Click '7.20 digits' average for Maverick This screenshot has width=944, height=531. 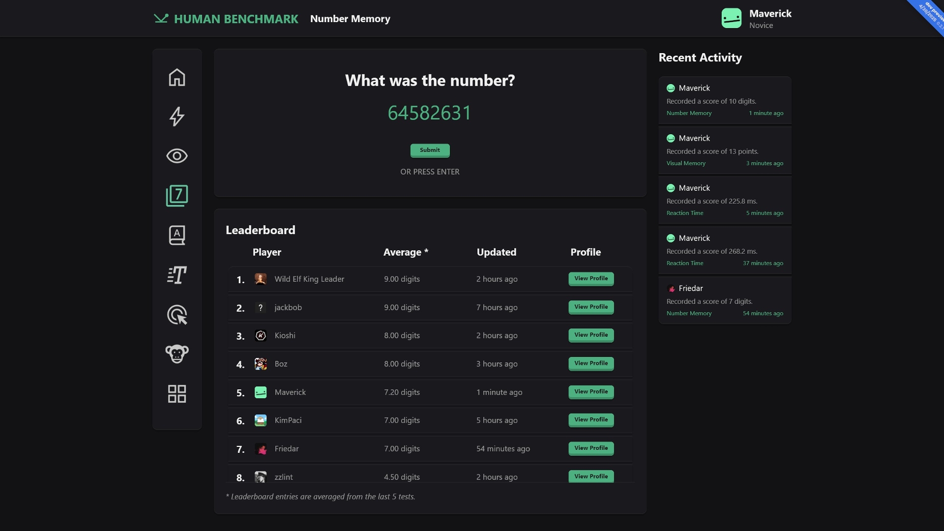click(x=402, y=392)
